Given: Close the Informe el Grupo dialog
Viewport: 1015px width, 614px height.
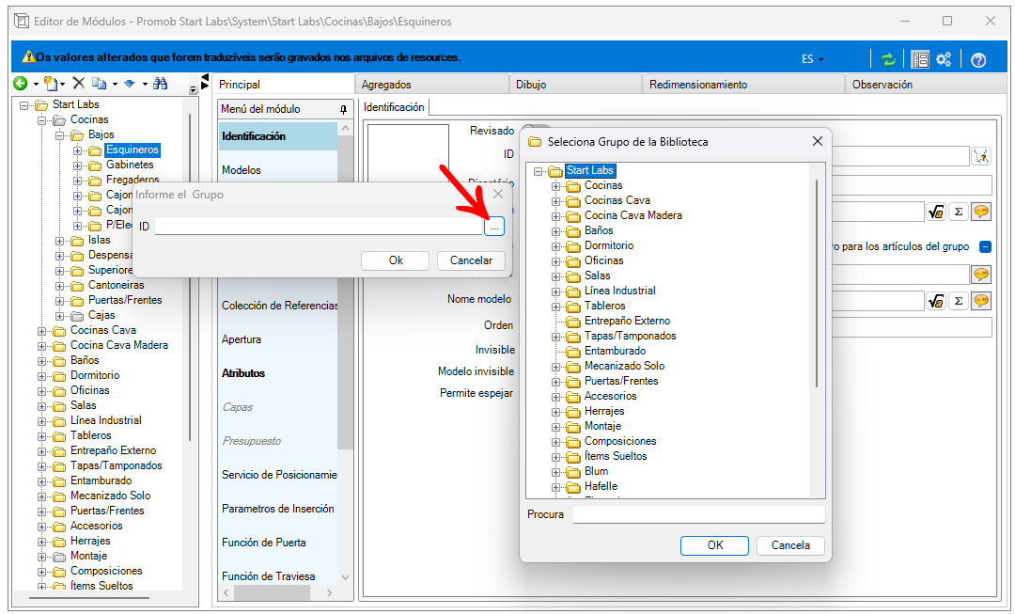Looking at the screenshot, I should 498,194.
